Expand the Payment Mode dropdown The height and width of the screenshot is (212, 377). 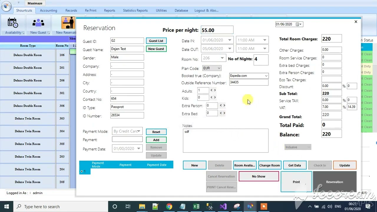138,131
